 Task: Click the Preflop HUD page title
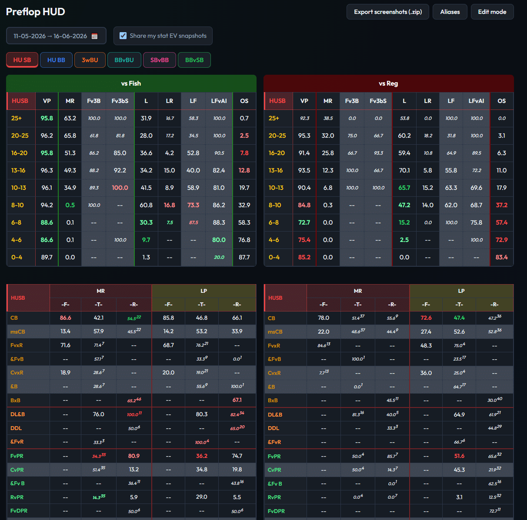click(x=36, y=12)
